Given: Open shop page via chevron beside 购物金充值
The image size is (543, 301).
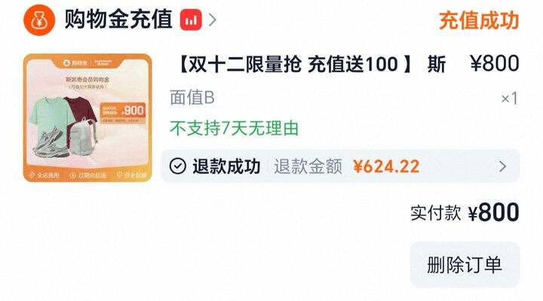Looking at the screenshot, I should click(213, 20).
